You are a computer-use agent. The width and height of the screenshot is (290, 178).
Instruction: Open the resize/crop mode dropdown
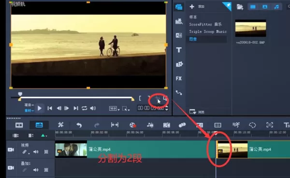126,109
